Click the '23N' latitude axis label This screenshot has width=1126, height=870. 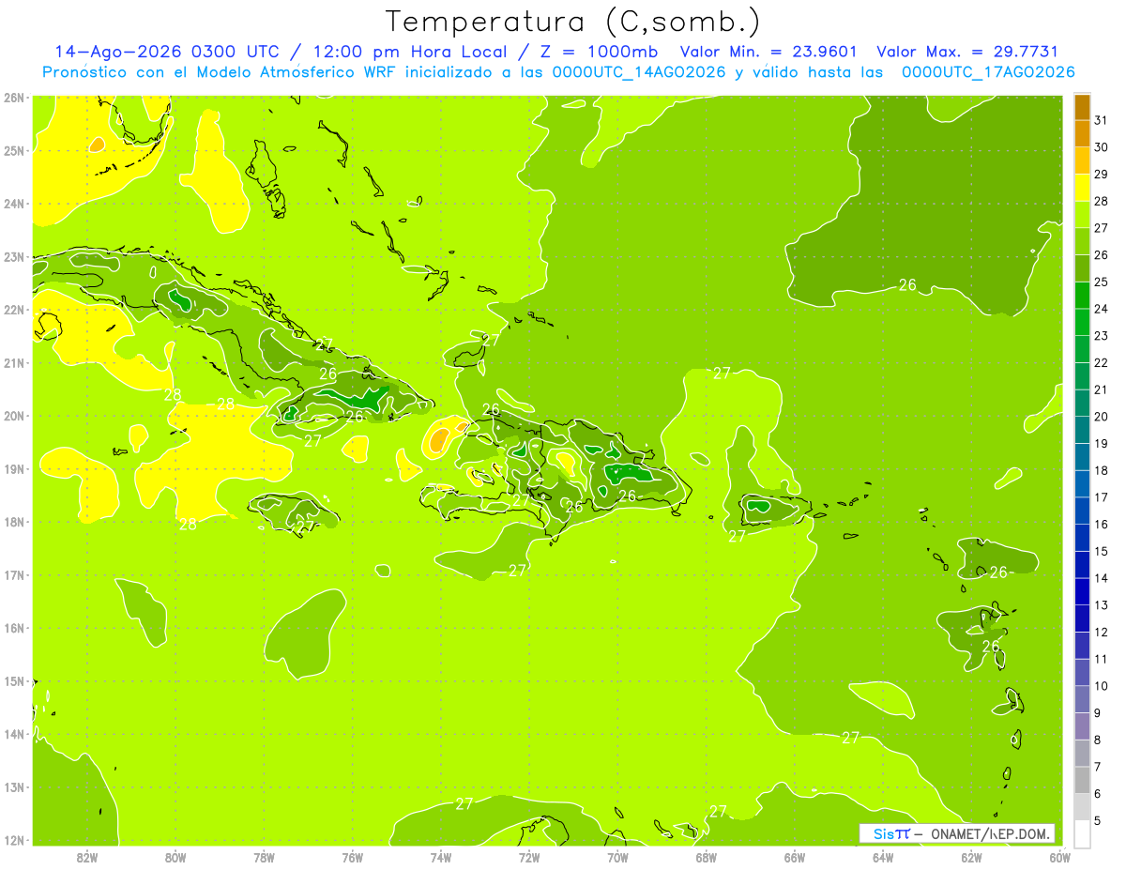(x=14, y=257)
